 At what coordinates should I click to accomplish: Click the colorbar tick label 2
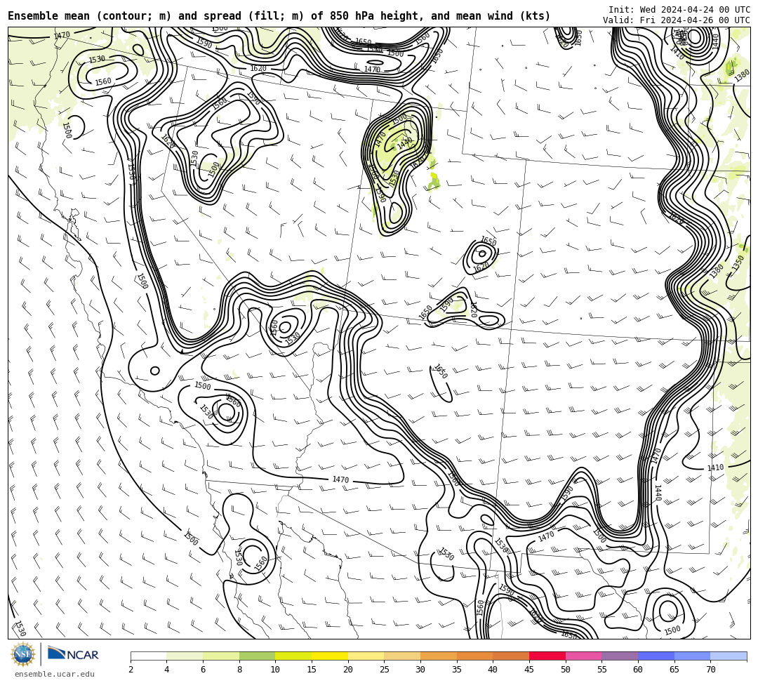(131, 670)
